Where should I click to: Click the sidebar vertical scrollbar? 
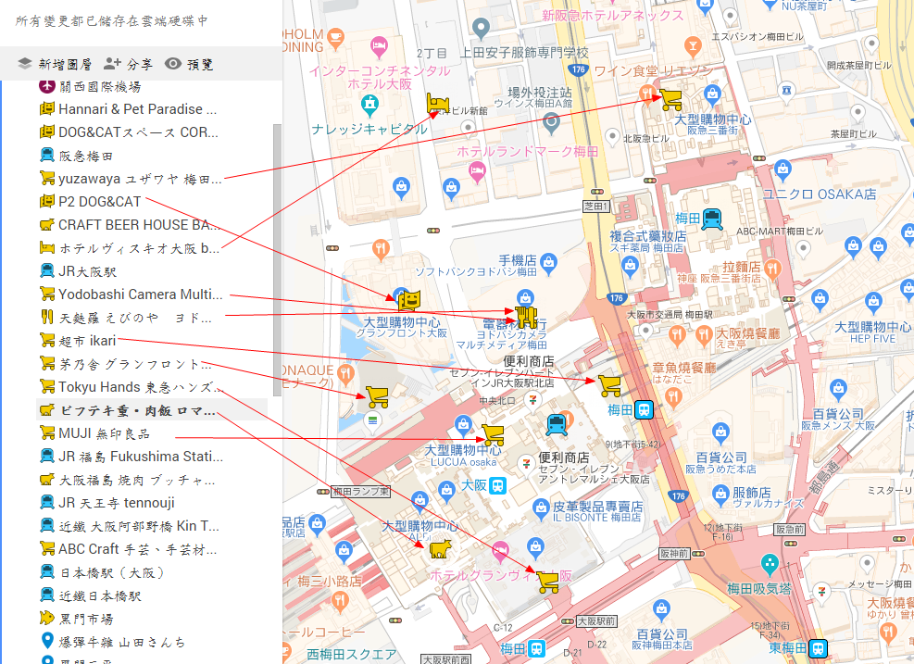(278, 260)
